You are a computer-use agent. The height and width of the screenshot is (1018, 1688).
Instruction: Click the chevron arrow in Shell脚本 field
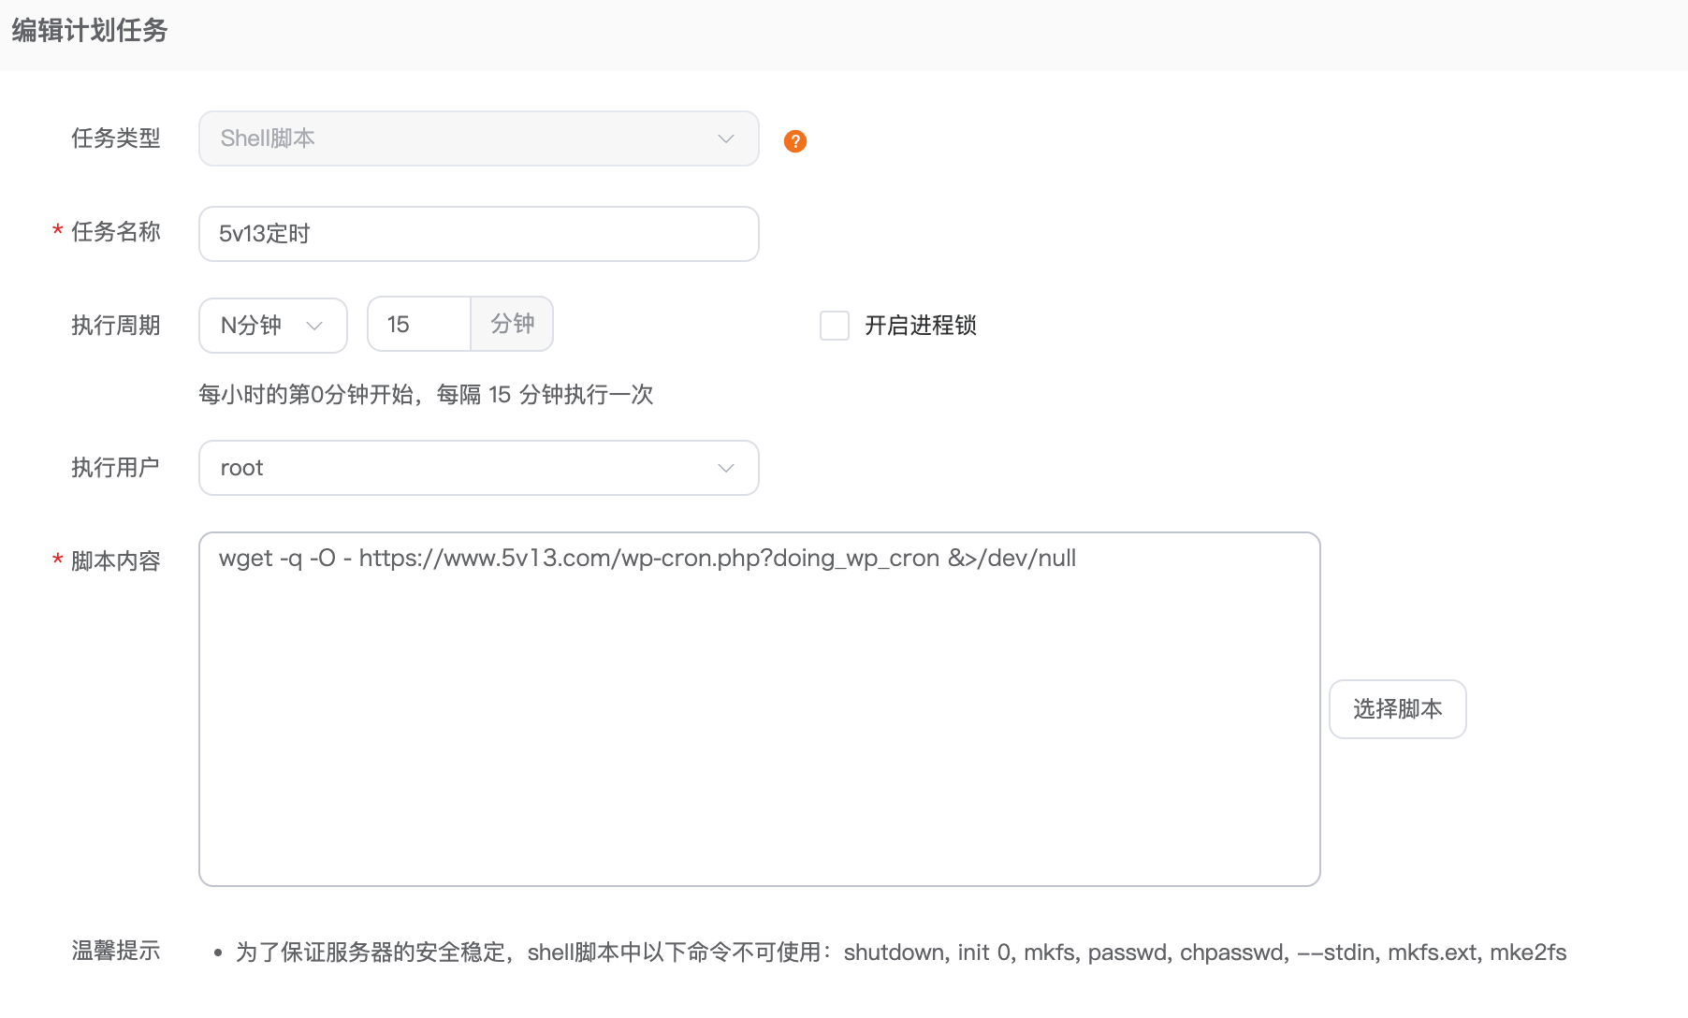[x=725, y=138]
